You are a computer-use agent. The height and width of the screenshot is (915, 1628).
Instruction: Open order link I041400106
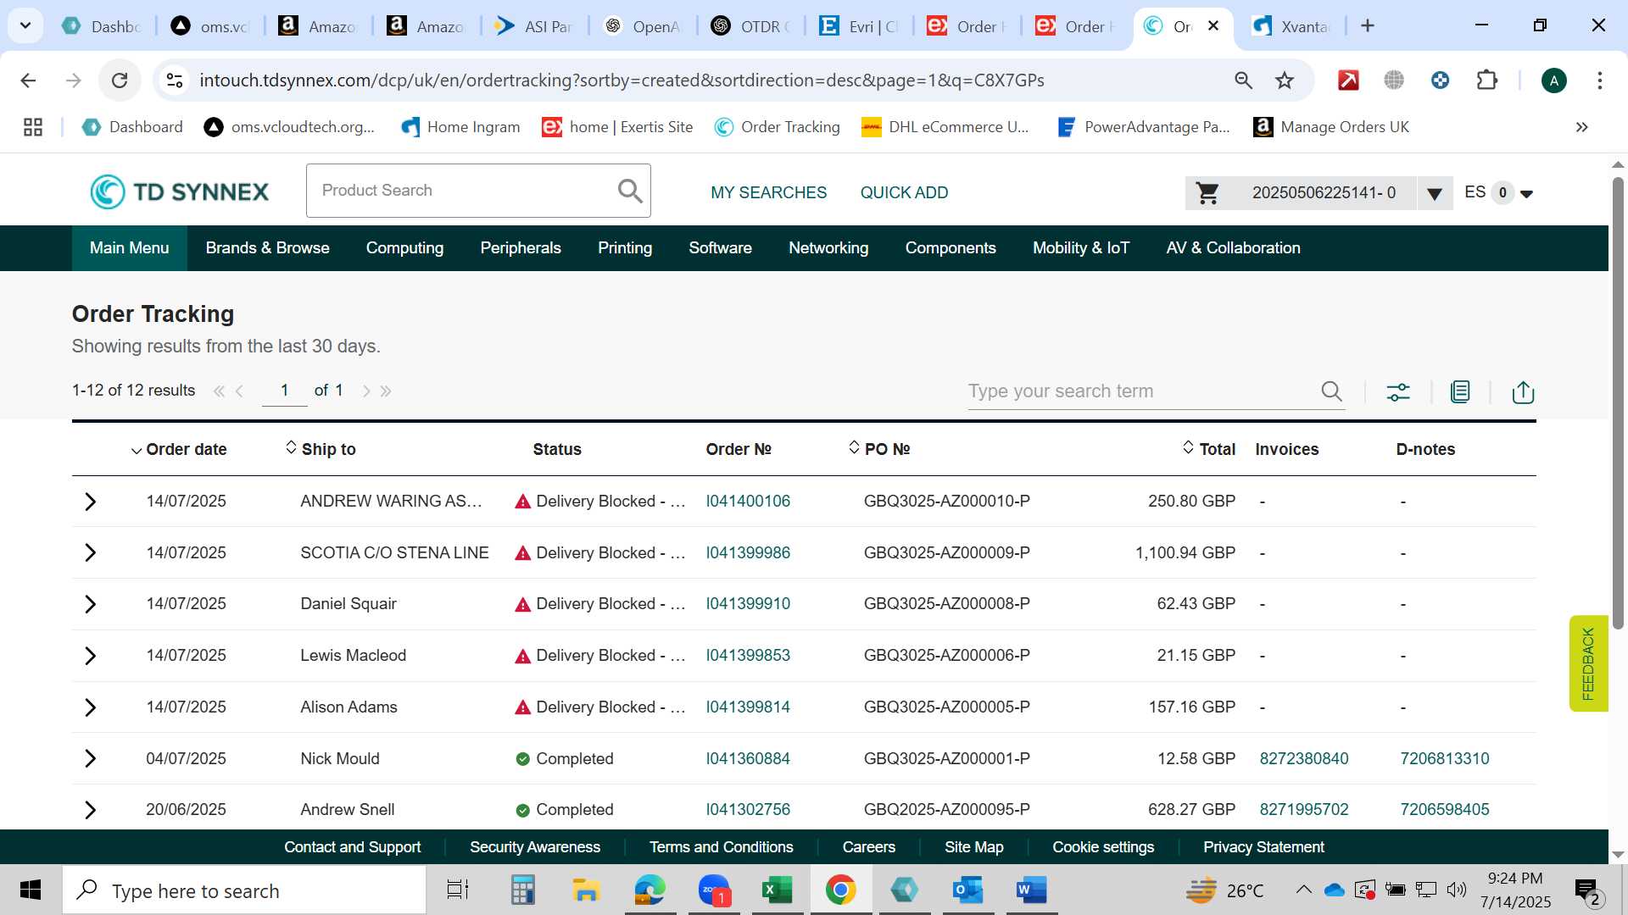coord(748,502)
